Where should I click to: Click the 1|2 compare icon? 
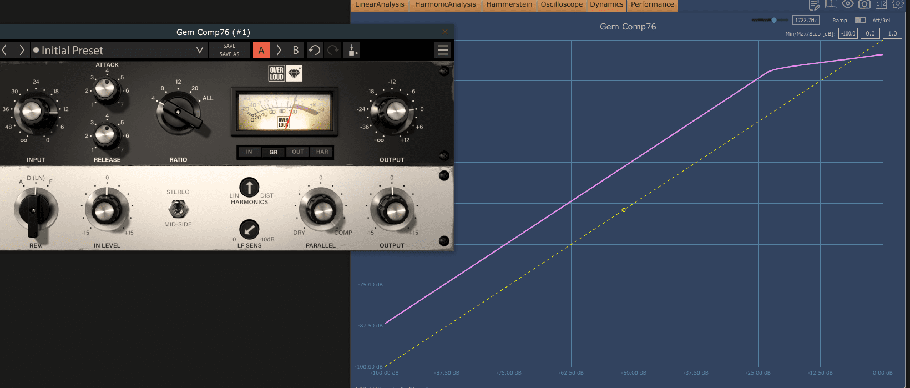pyautogui.click(x=881, y=4)
